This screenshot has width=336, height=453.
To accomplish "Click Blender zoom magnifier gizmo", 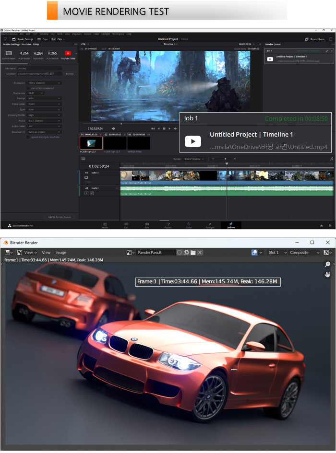I will coord(328,264).
